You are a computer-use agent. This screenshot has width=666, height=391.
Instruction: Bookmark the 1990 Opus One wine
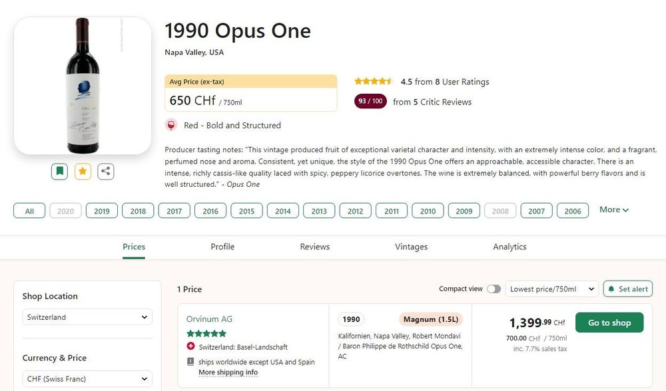(59, 171)
